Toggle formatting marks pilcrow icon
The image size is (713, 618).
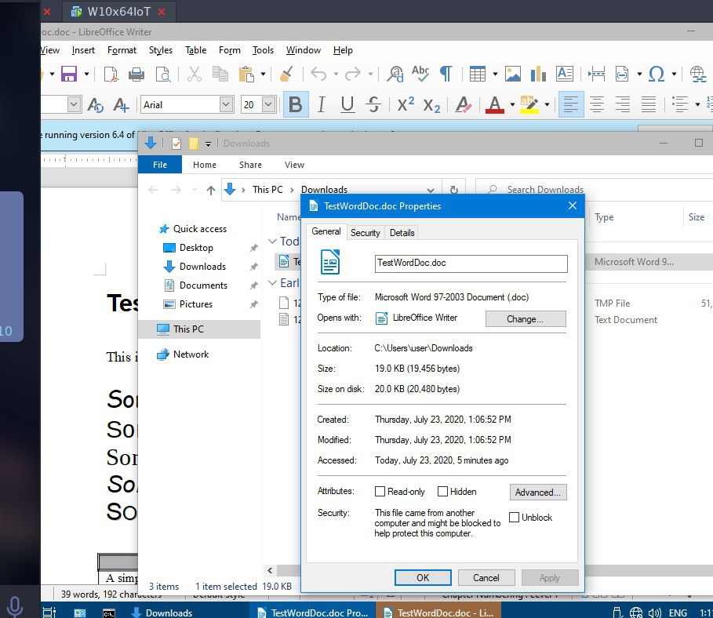click(446, 74)
